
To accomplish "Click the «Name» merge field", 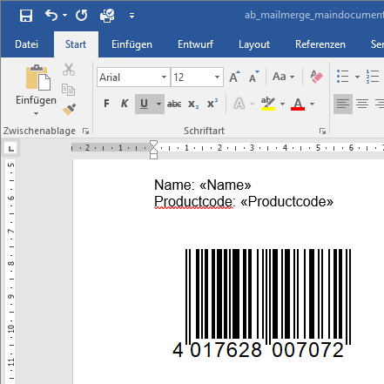I will click(226, 185).
